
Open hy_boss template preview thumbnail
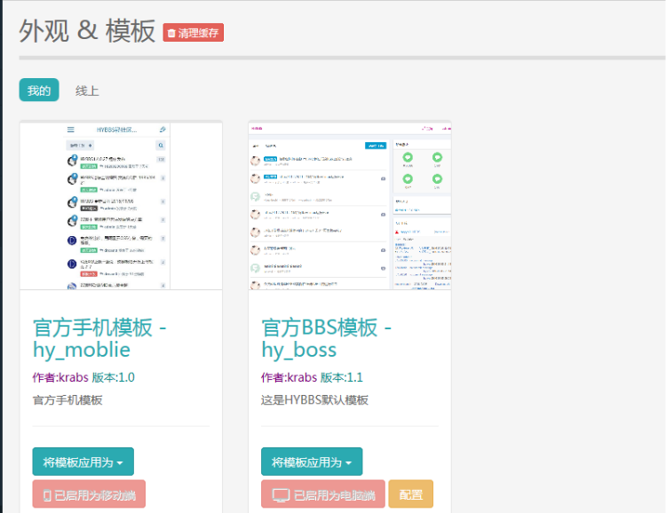[350, 207]
